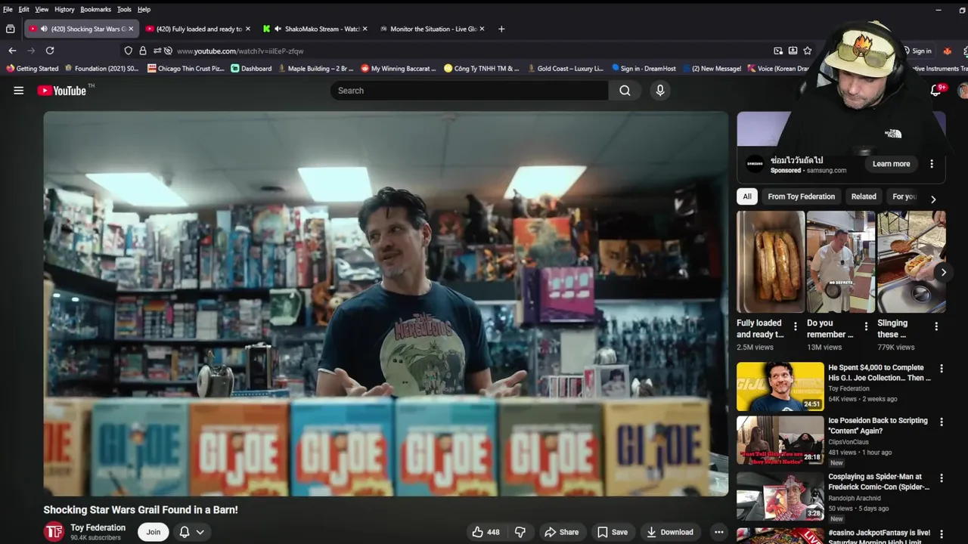This screenshot has height=544, width=968.
Task: Open the History menu
Action: (64, 9)
